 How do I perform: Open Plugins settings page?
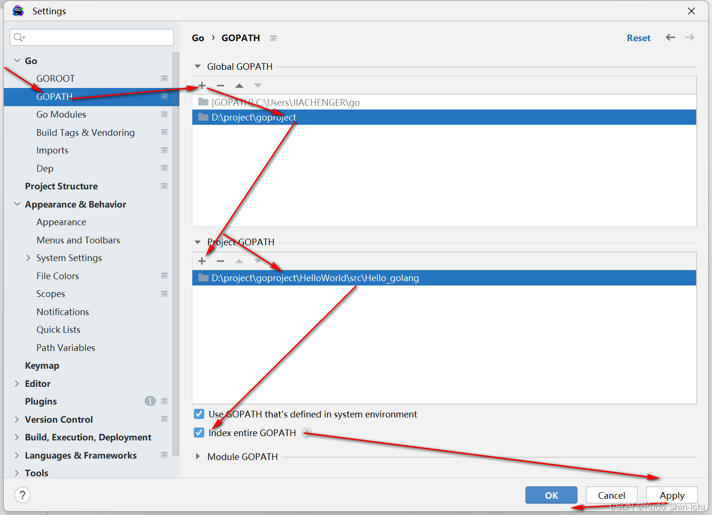tap(41, 402)
